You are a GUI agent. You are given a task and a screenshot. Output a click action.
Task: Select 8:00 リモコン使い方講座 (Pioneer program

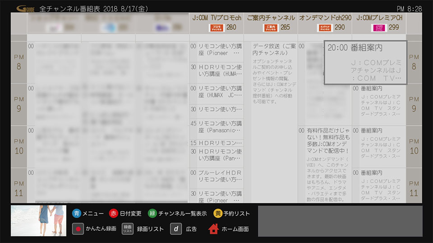[x=217, y=52]
